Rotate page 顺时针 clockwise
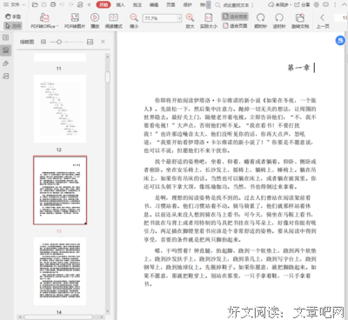 [x=260, y=21]
